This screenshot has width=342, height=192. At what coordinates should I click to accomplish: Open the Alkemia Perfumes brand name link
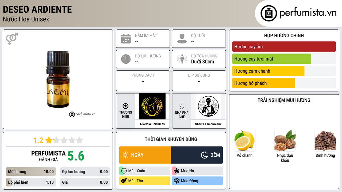152,124
